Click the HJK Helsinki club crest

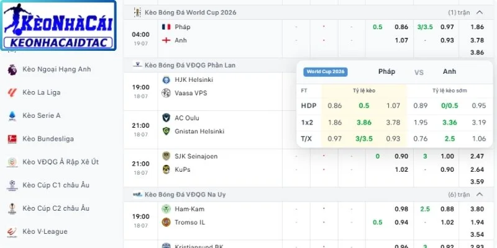coord(166,80)
